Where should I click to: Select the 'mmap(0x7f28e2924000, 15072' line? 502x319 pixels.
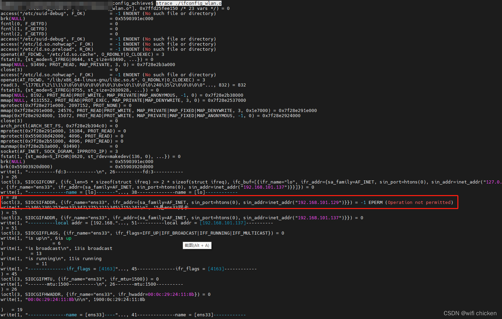151,116
